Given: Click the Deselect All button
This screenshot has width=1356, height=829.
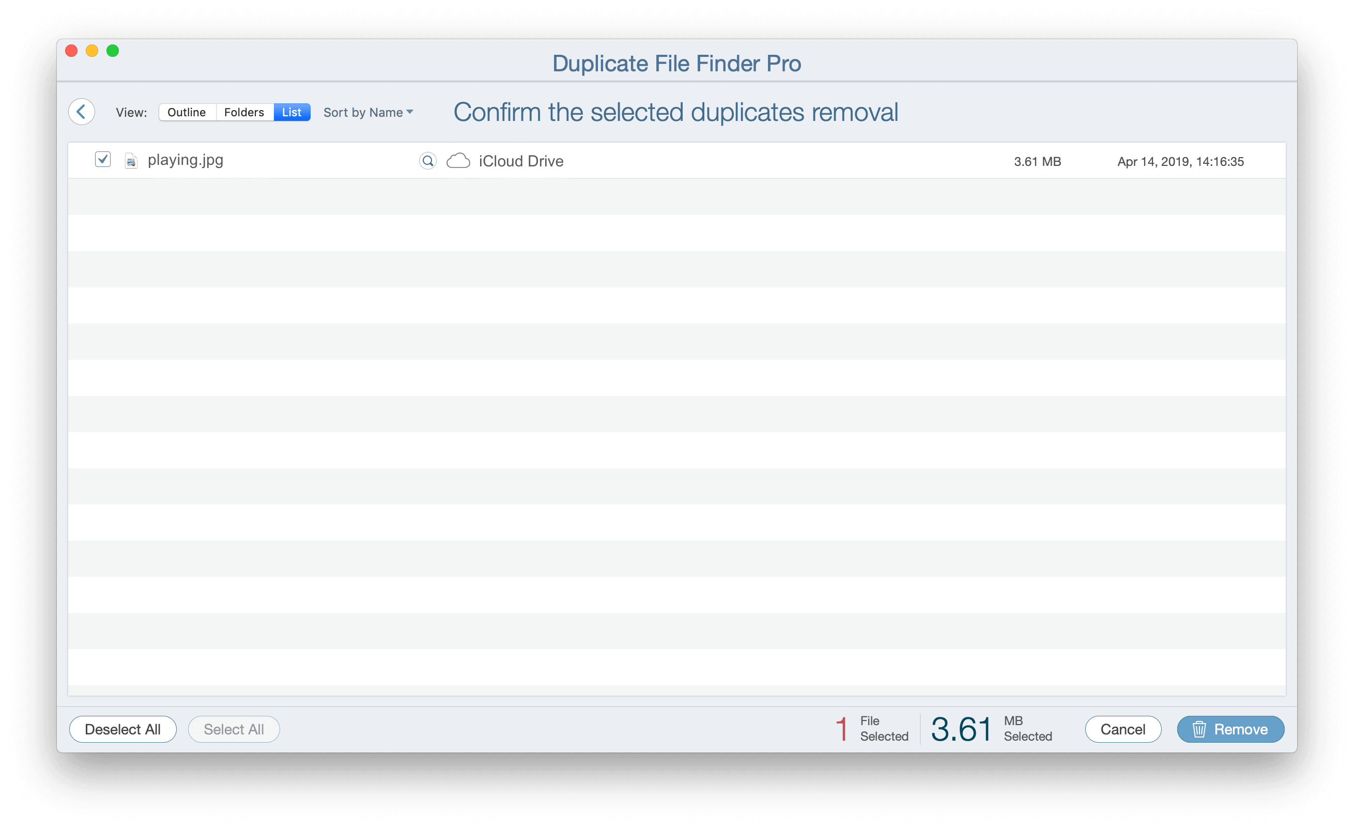Looking at the screenshot, I should coord(123,729).
